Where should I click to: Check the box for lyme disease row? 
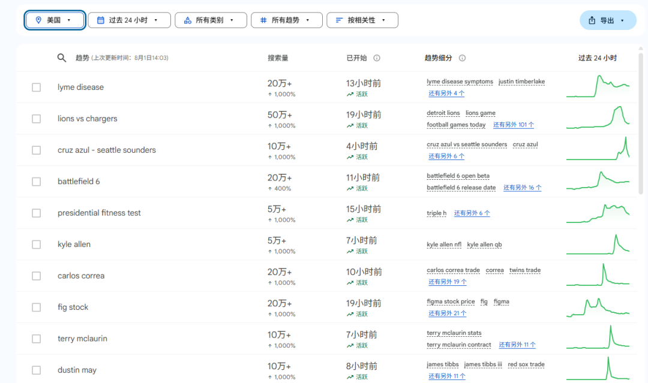click(x=37, y=88)
